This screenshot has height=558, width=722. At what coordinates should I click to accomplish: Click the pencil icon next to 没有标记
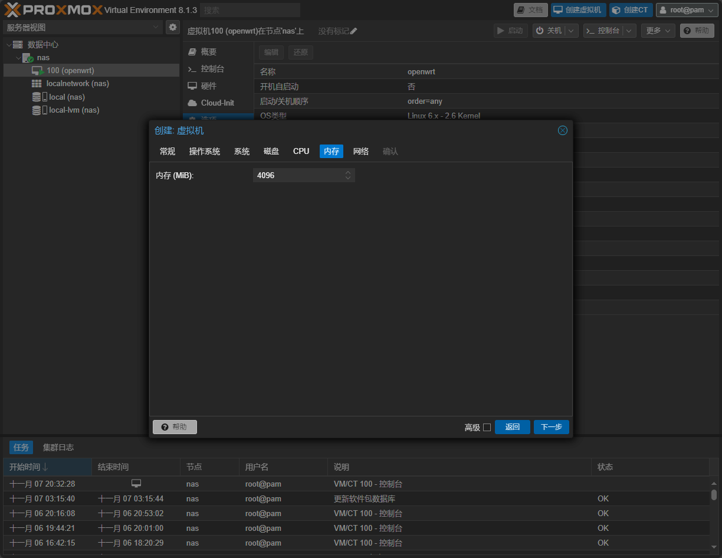pyautogui.click(x=354, y=31)
